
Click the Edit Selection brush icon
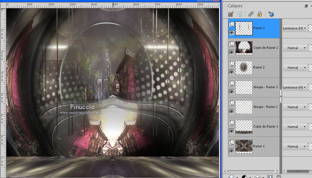click(x=231, y=14)
